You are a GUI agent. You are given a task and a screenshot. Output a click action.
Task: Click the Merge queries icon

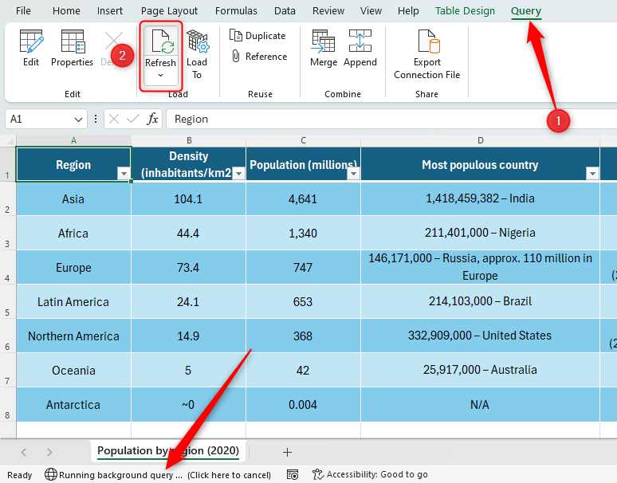click(x=324, y=48)
